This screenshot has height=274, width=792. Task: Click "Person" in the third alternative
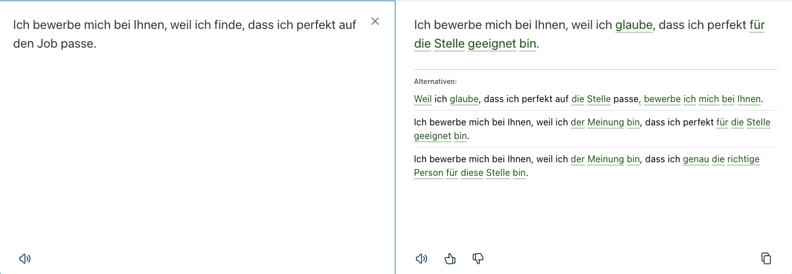coord(428,173)
